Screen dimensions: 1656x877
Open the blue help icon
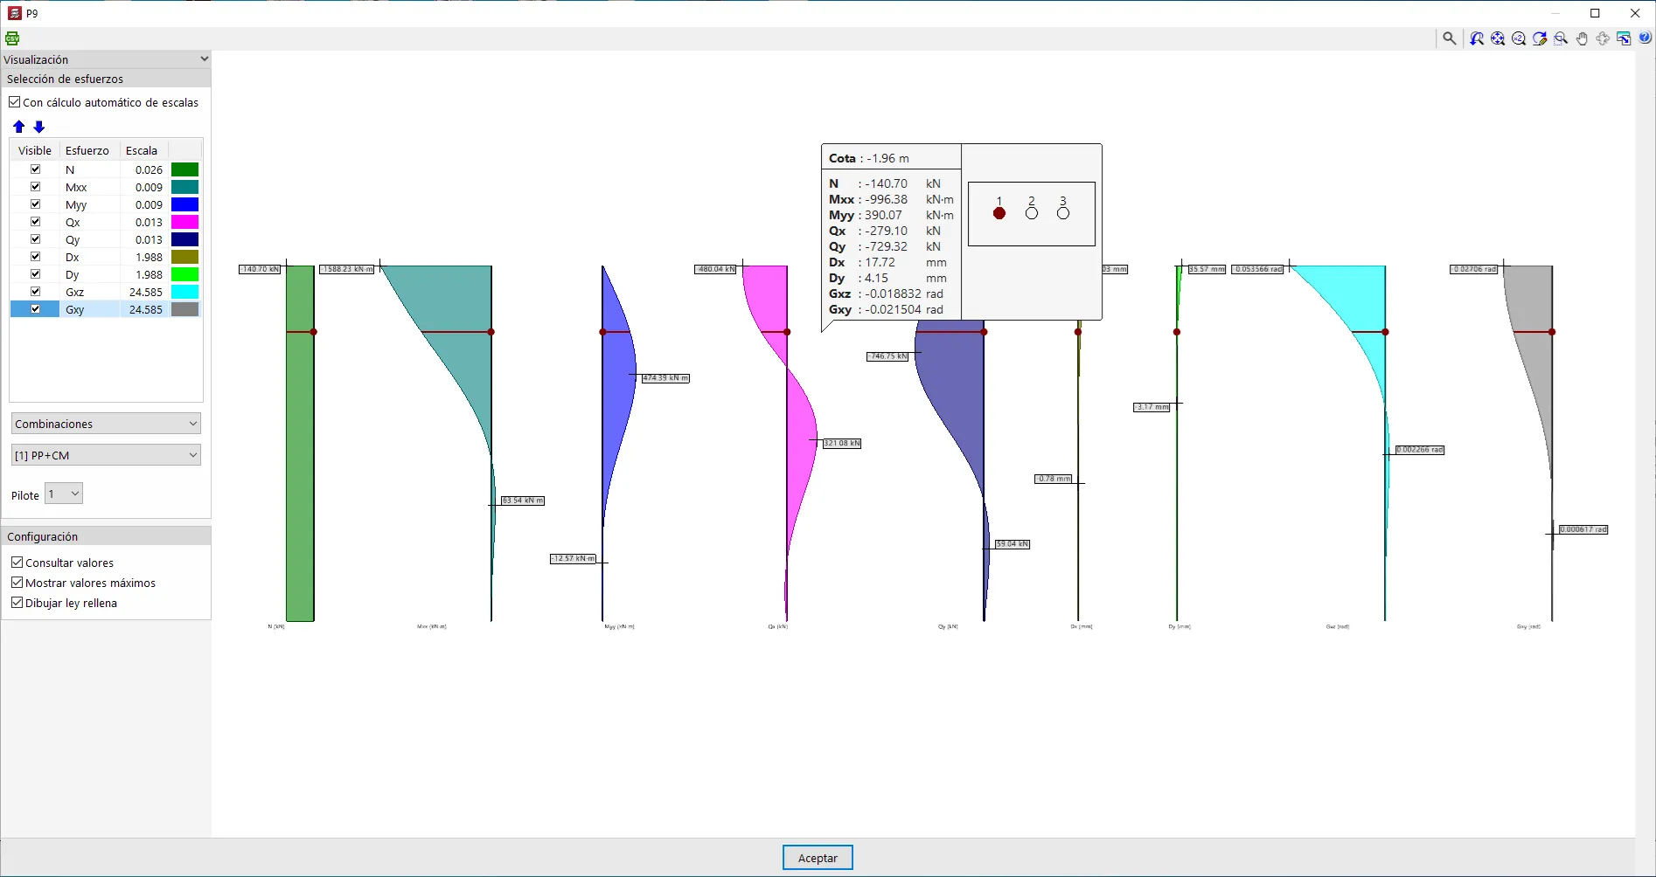[x=1645, y=38]
